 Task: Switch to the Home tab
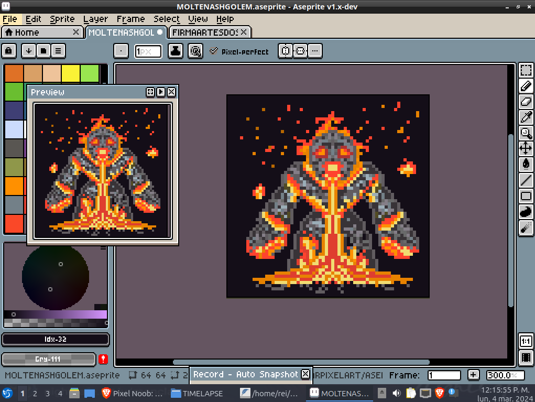click(x=41, y=32)
